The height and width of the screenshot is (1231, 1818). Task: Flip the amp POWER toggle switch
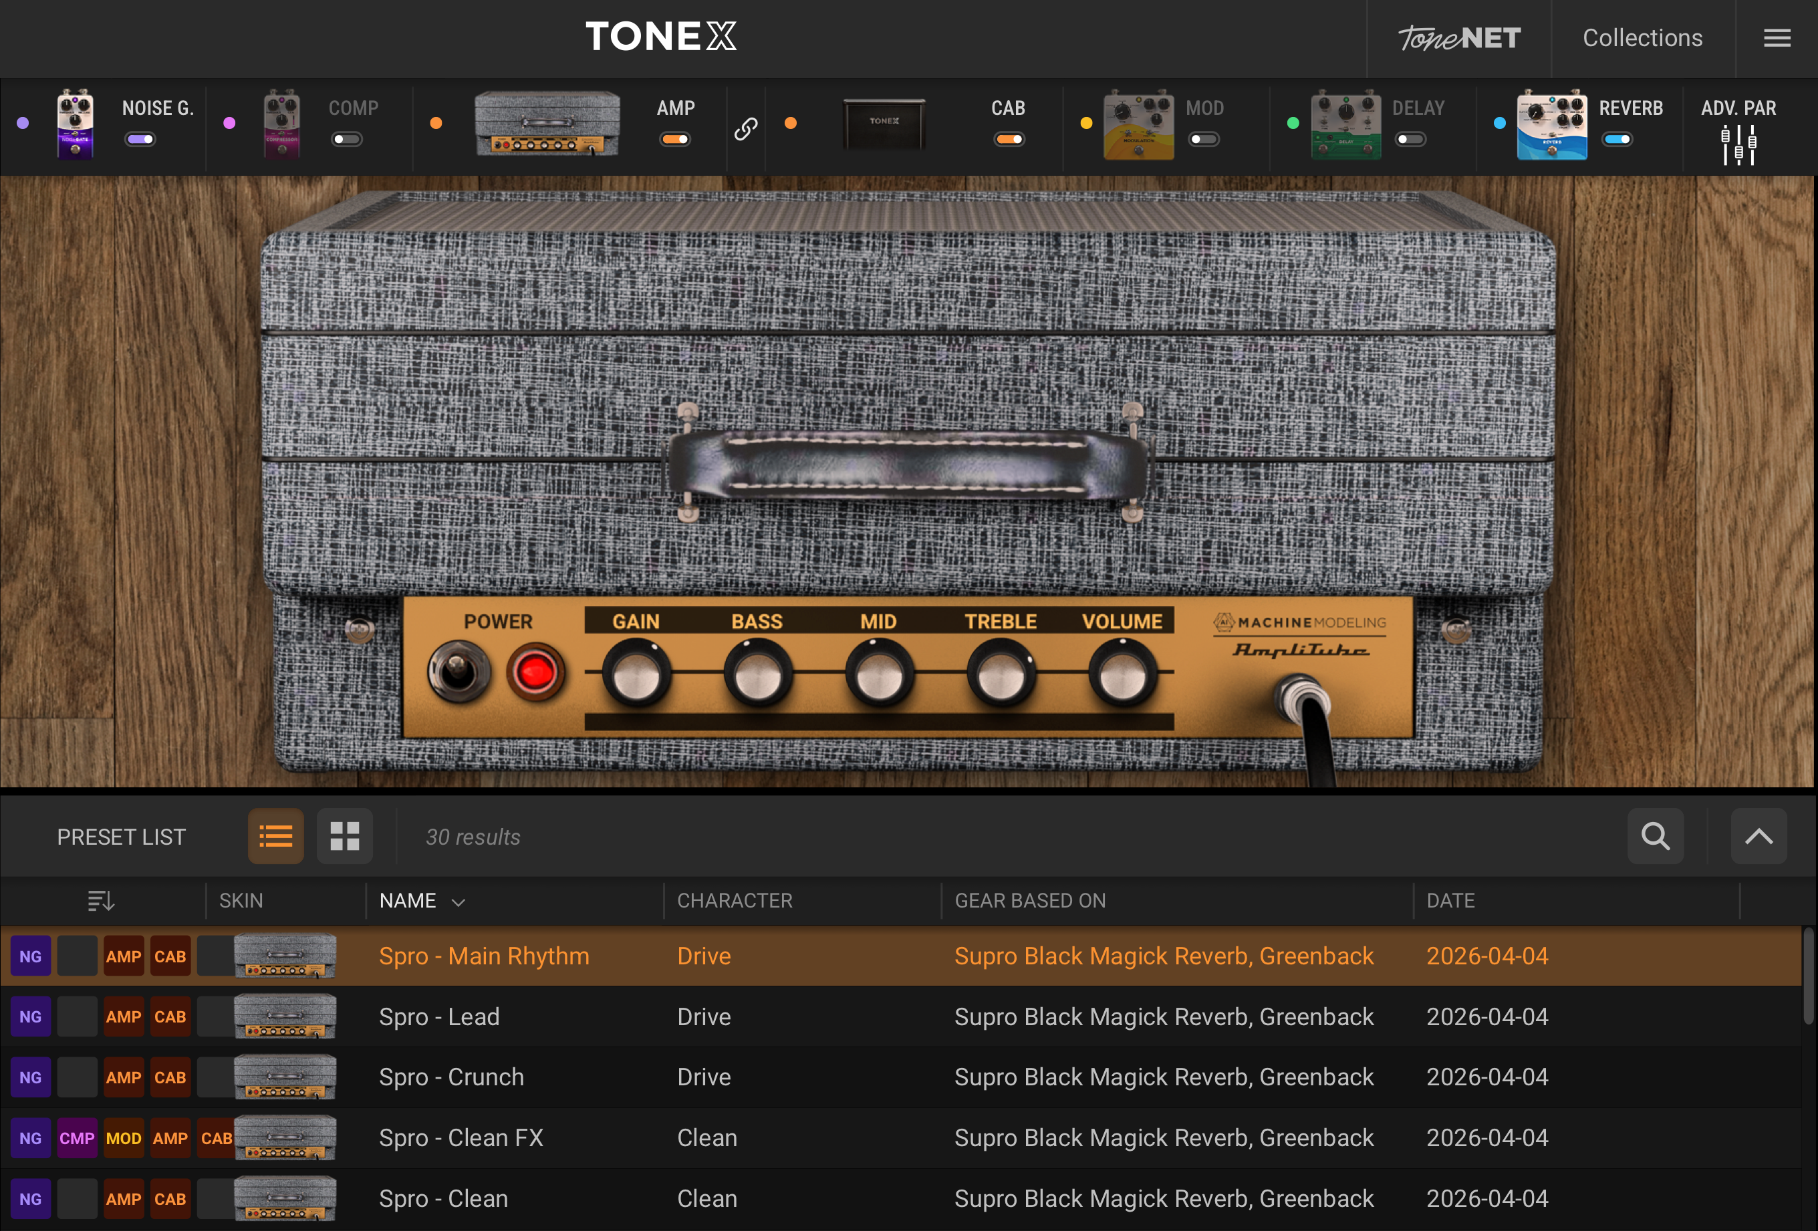tap(459, 671)
